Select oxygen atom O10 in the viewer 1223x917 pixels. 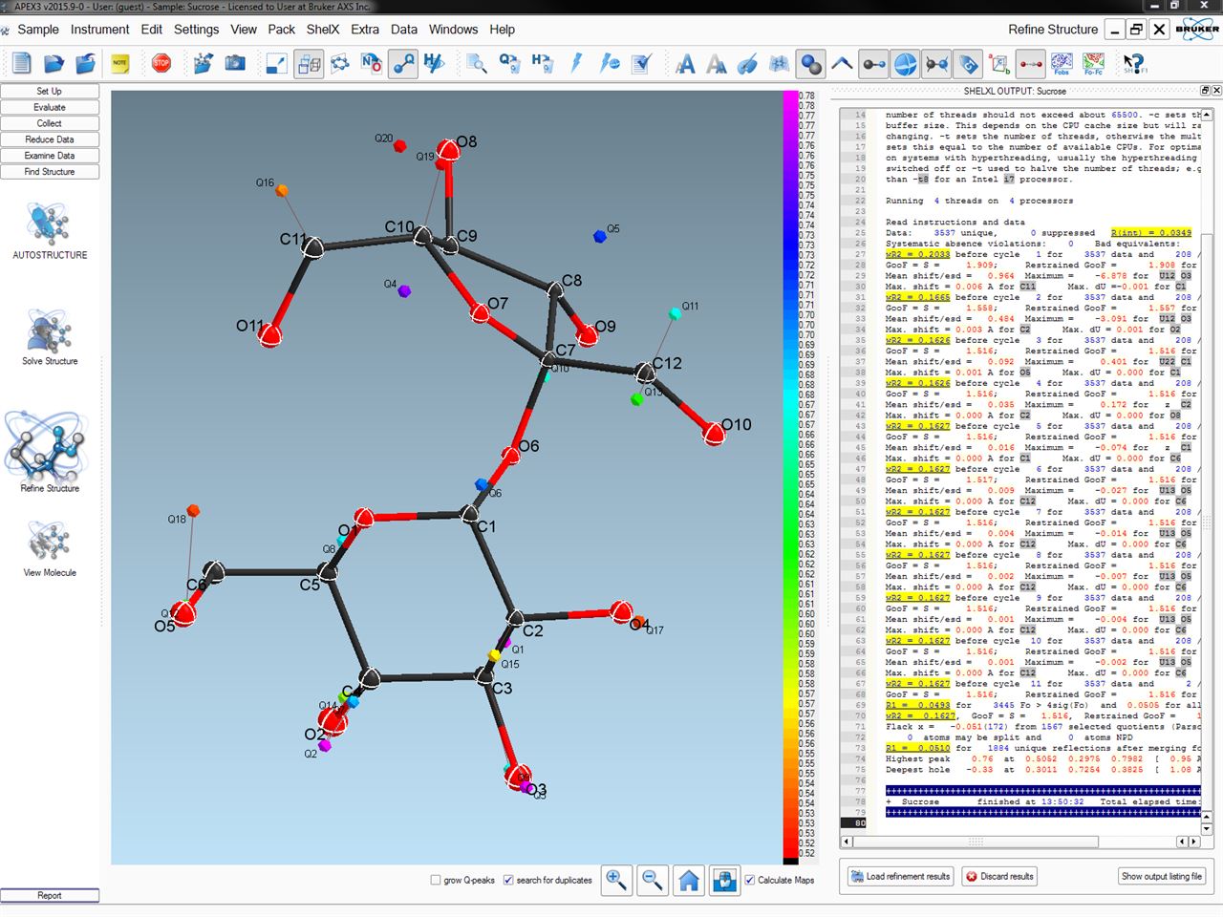click(713, 434)
